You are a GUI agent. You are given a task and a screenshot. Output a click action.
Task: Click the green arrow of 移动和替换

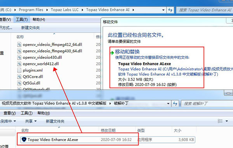pyautogui.click(x=112, y=53)
